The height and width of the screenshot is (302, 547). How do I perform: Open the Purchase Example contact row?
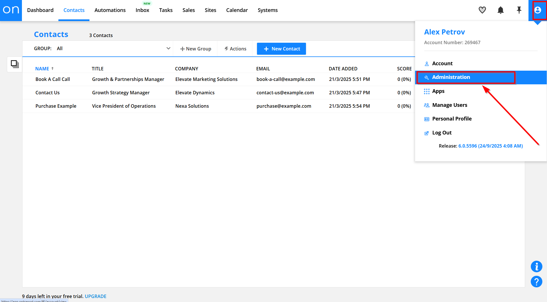coord(56,106)
